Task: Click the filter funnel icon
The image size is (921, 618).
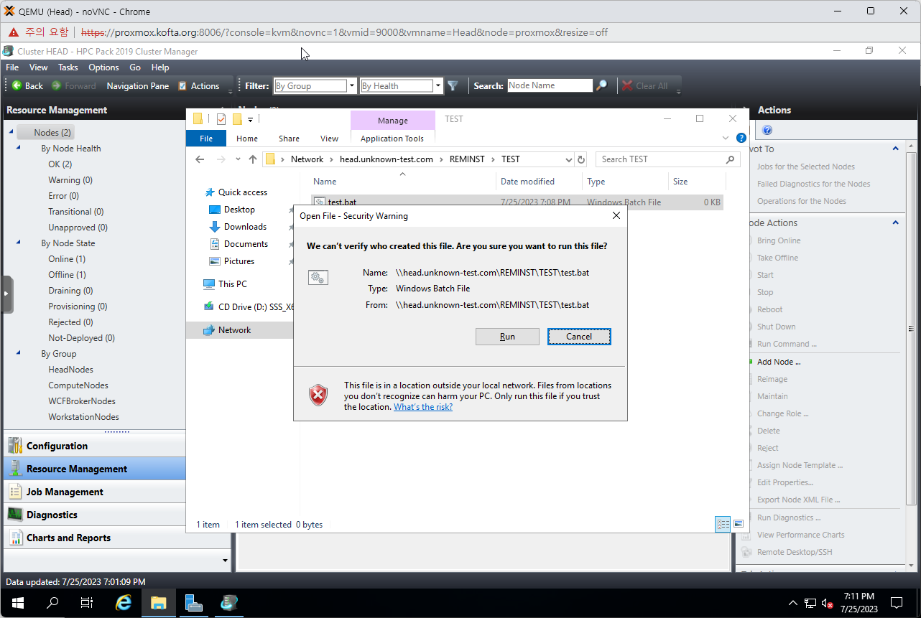Action: pyautogui.click(x=453, y=86)
